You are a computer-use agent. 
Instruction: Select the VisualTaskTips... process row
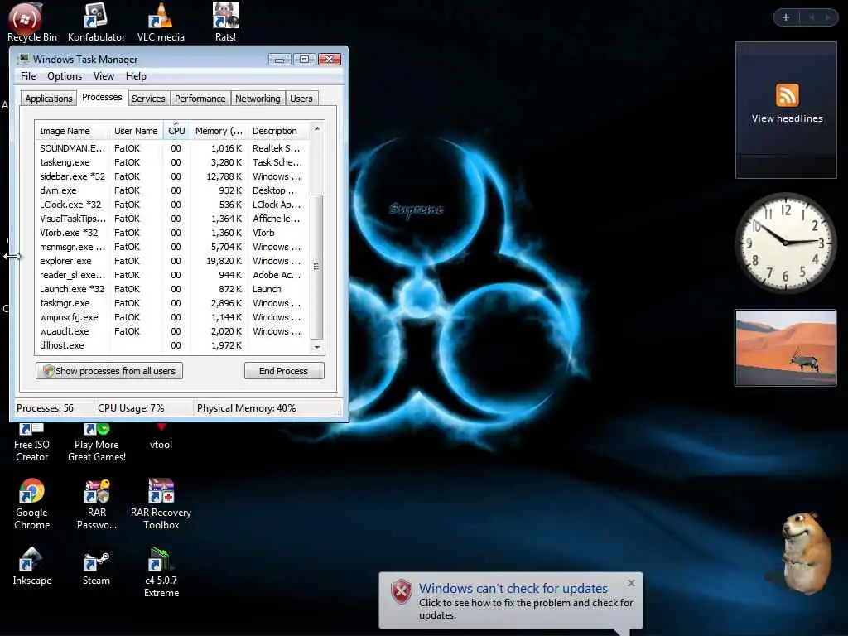(172, 219)
